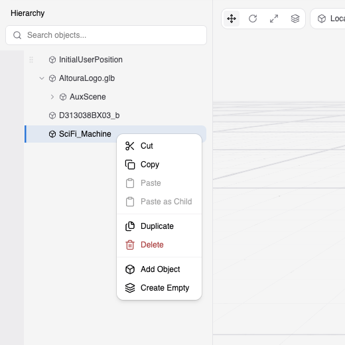345x345 pixels.
Task: Click the layers stack toolbar icon
Action: [x=295, y=19]
